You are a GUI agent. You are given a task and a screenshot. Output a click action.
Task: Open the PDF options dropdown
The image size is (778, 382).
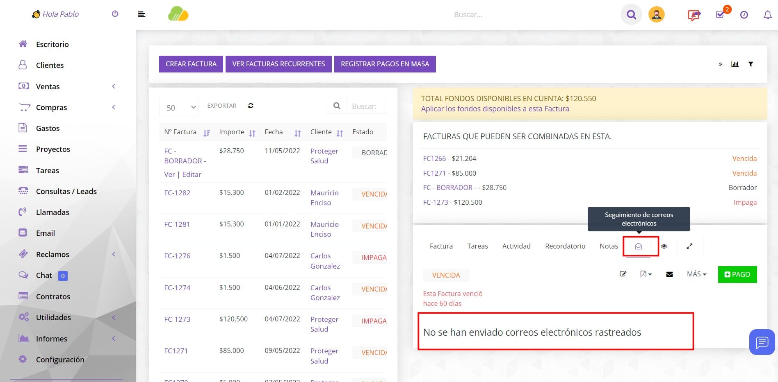click(x=646, y=274)
